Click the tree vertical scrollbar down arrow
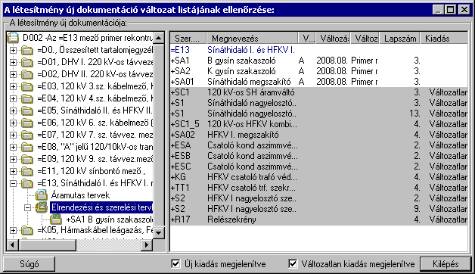Image resolution: width=475 pixels, height=274 pixels. 159,233
